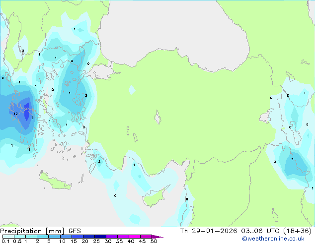315x243 pixels.
Task: Click the 20–25 mm legend color swatch
Action: pos(89,237)
